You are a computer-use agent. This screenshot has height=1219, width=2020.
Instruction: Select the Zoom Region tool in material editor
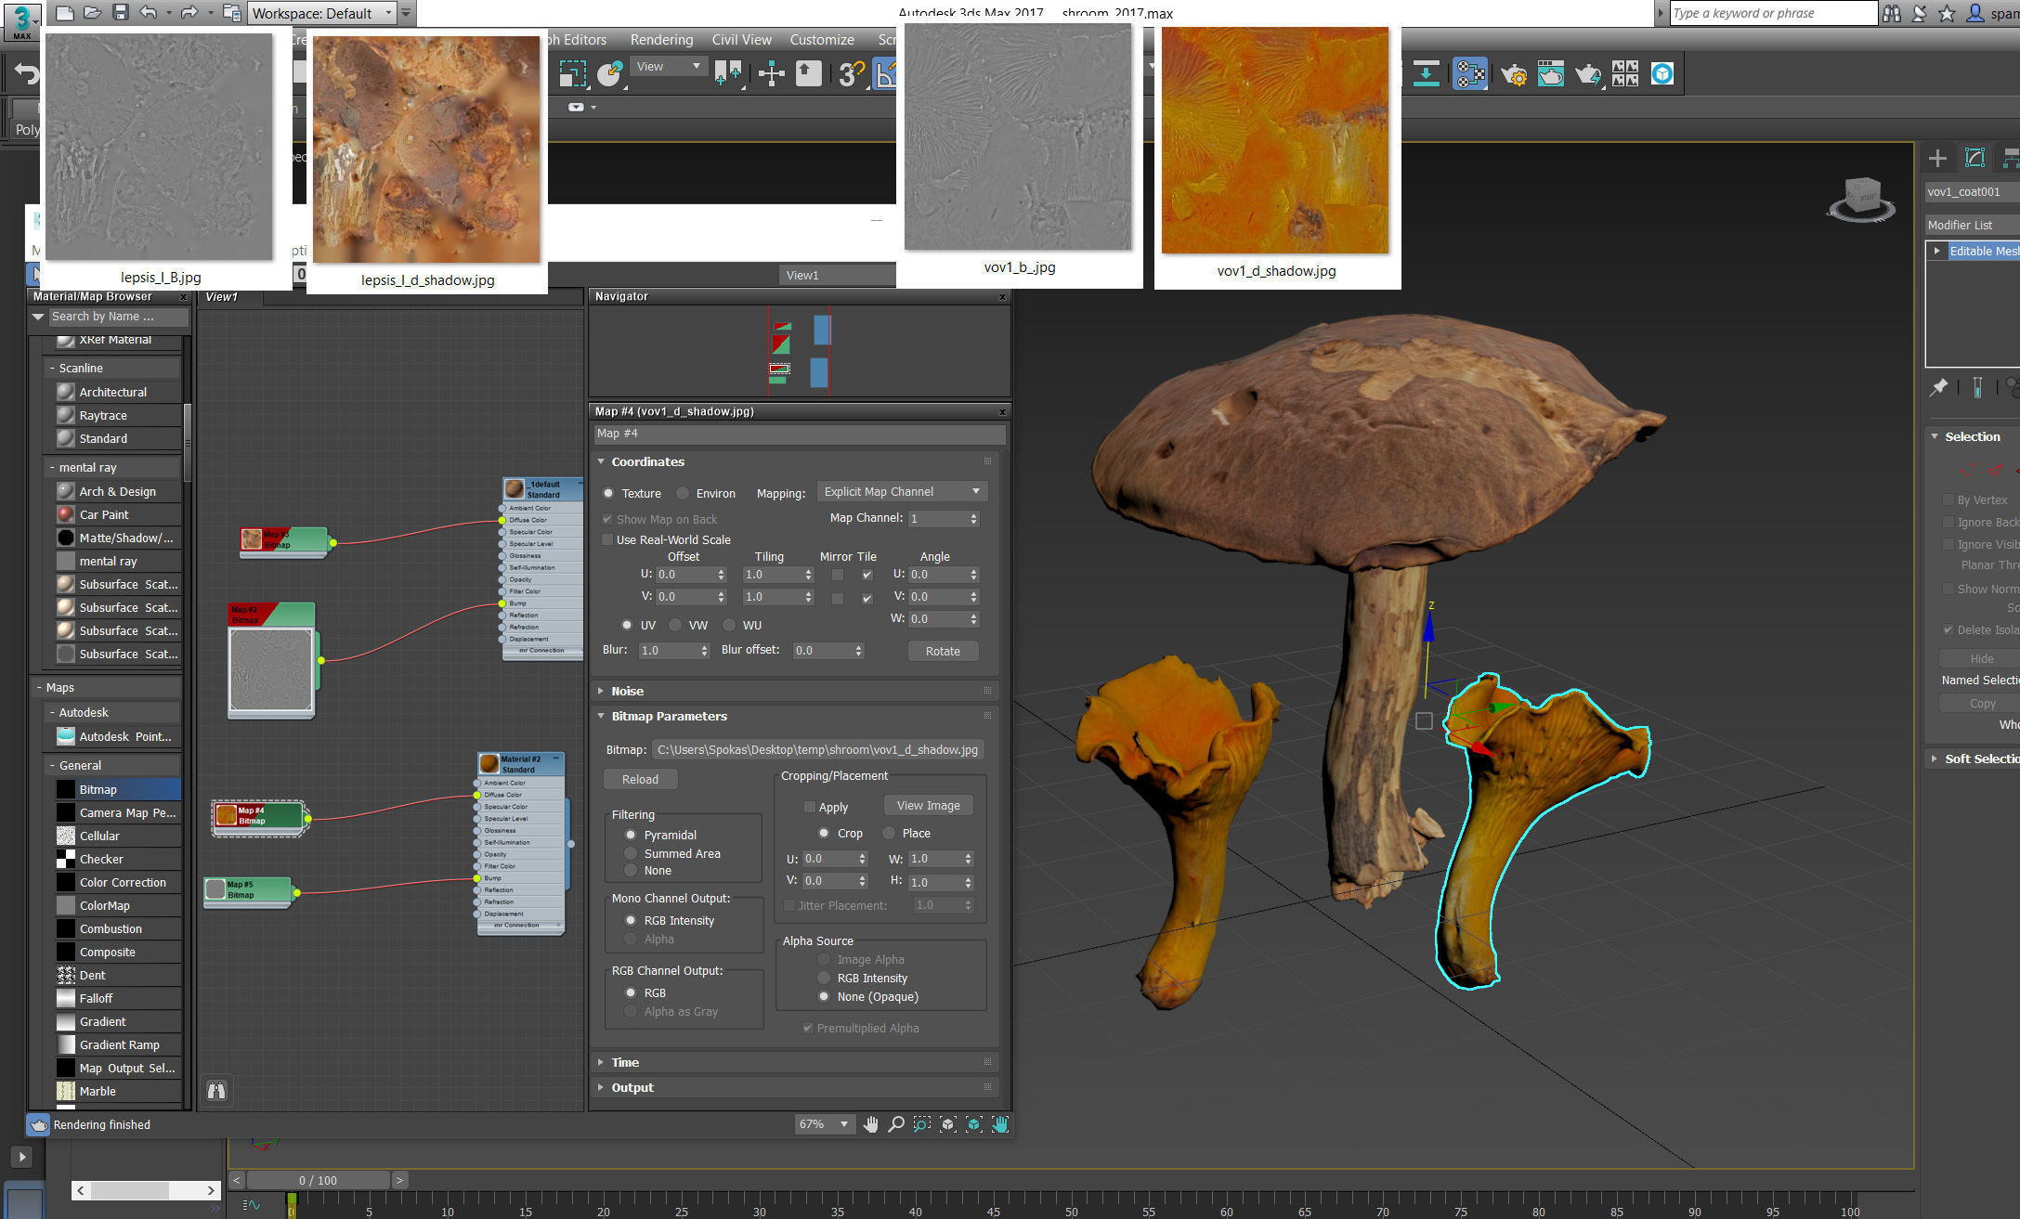tap(921, 1124)
